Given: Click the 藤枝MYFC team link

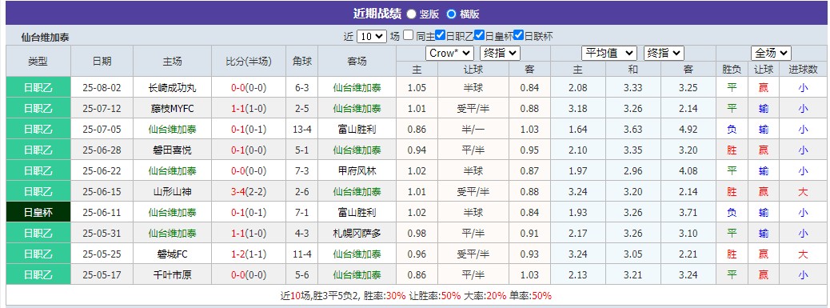Looking at the screenshot, I should pyautogui.click(x=172, y=109).
